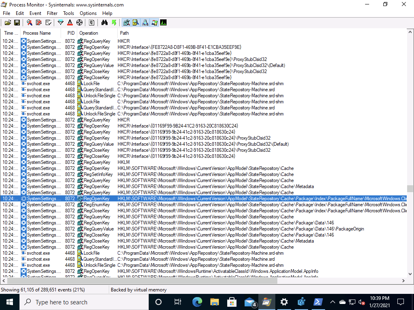
Task: Clear the display using the Clear icon
Action: [49, 23]
